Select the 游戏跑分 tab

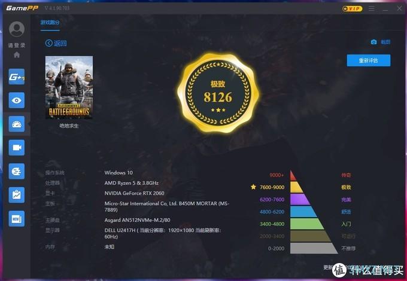coord(50,22)
